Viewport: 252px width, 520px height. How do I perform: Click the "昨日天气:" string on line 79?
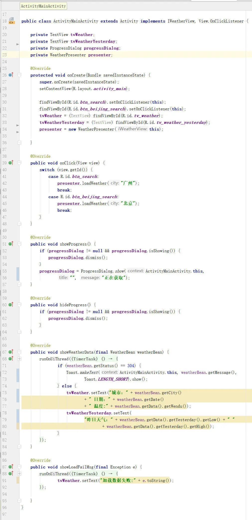click(x=99, y=420)
